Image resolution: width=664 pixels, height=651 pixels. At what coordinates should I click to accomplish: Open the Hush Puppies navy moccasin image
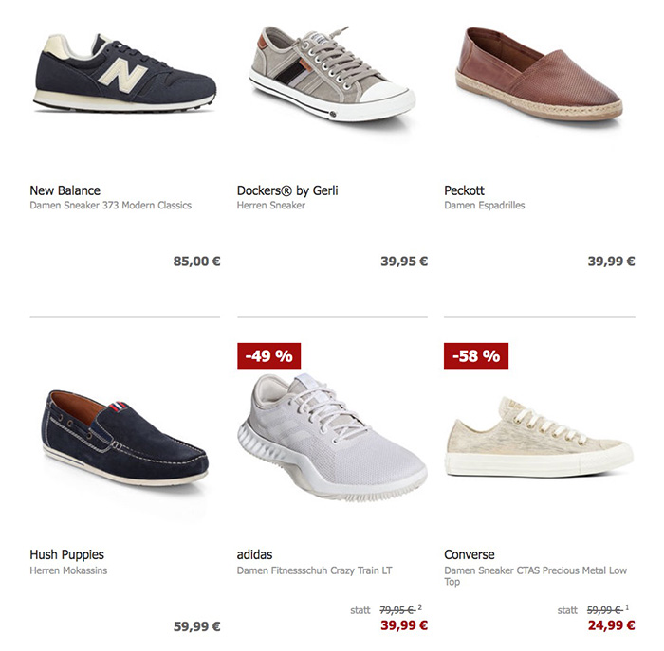(125, 438)
